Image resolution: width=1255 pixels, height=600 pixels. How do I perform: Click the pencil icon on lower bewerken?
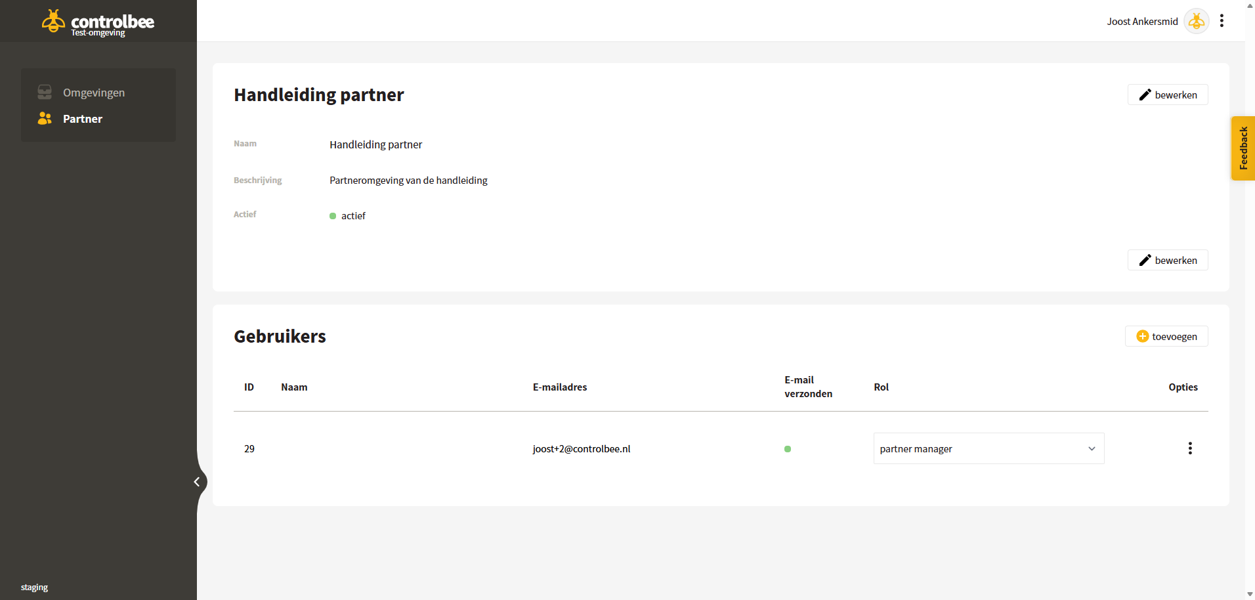click(1145, 260)
